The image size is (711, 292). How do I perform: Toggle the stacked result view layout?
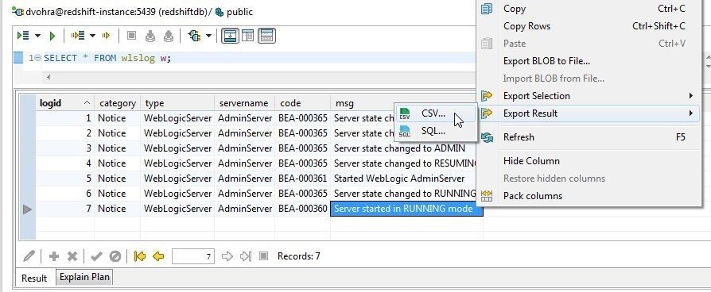(x=266, y=36)
